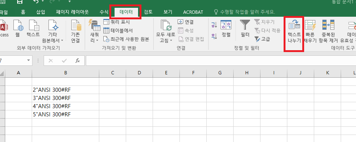The height and width of the screenshot is (142, 356).
Task: Open the 정렬 sort dialog
Action: coord(226,29)
